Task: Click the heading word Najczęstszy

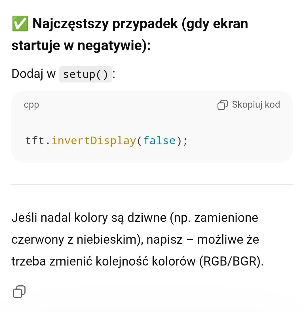Action: (x=70, y=24)
